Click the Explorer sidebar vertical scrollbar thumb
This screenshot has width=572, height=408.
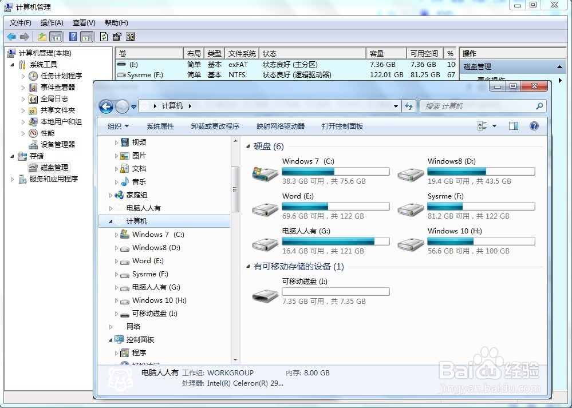[x=235, y=189]
